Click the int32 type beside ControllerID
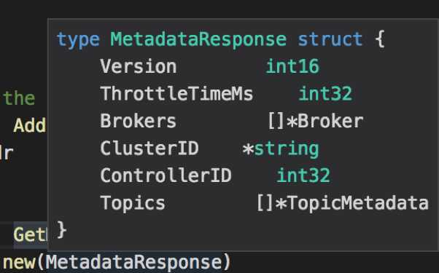The width and height of the screenshot is (439, 273). [x=303, y=175]
